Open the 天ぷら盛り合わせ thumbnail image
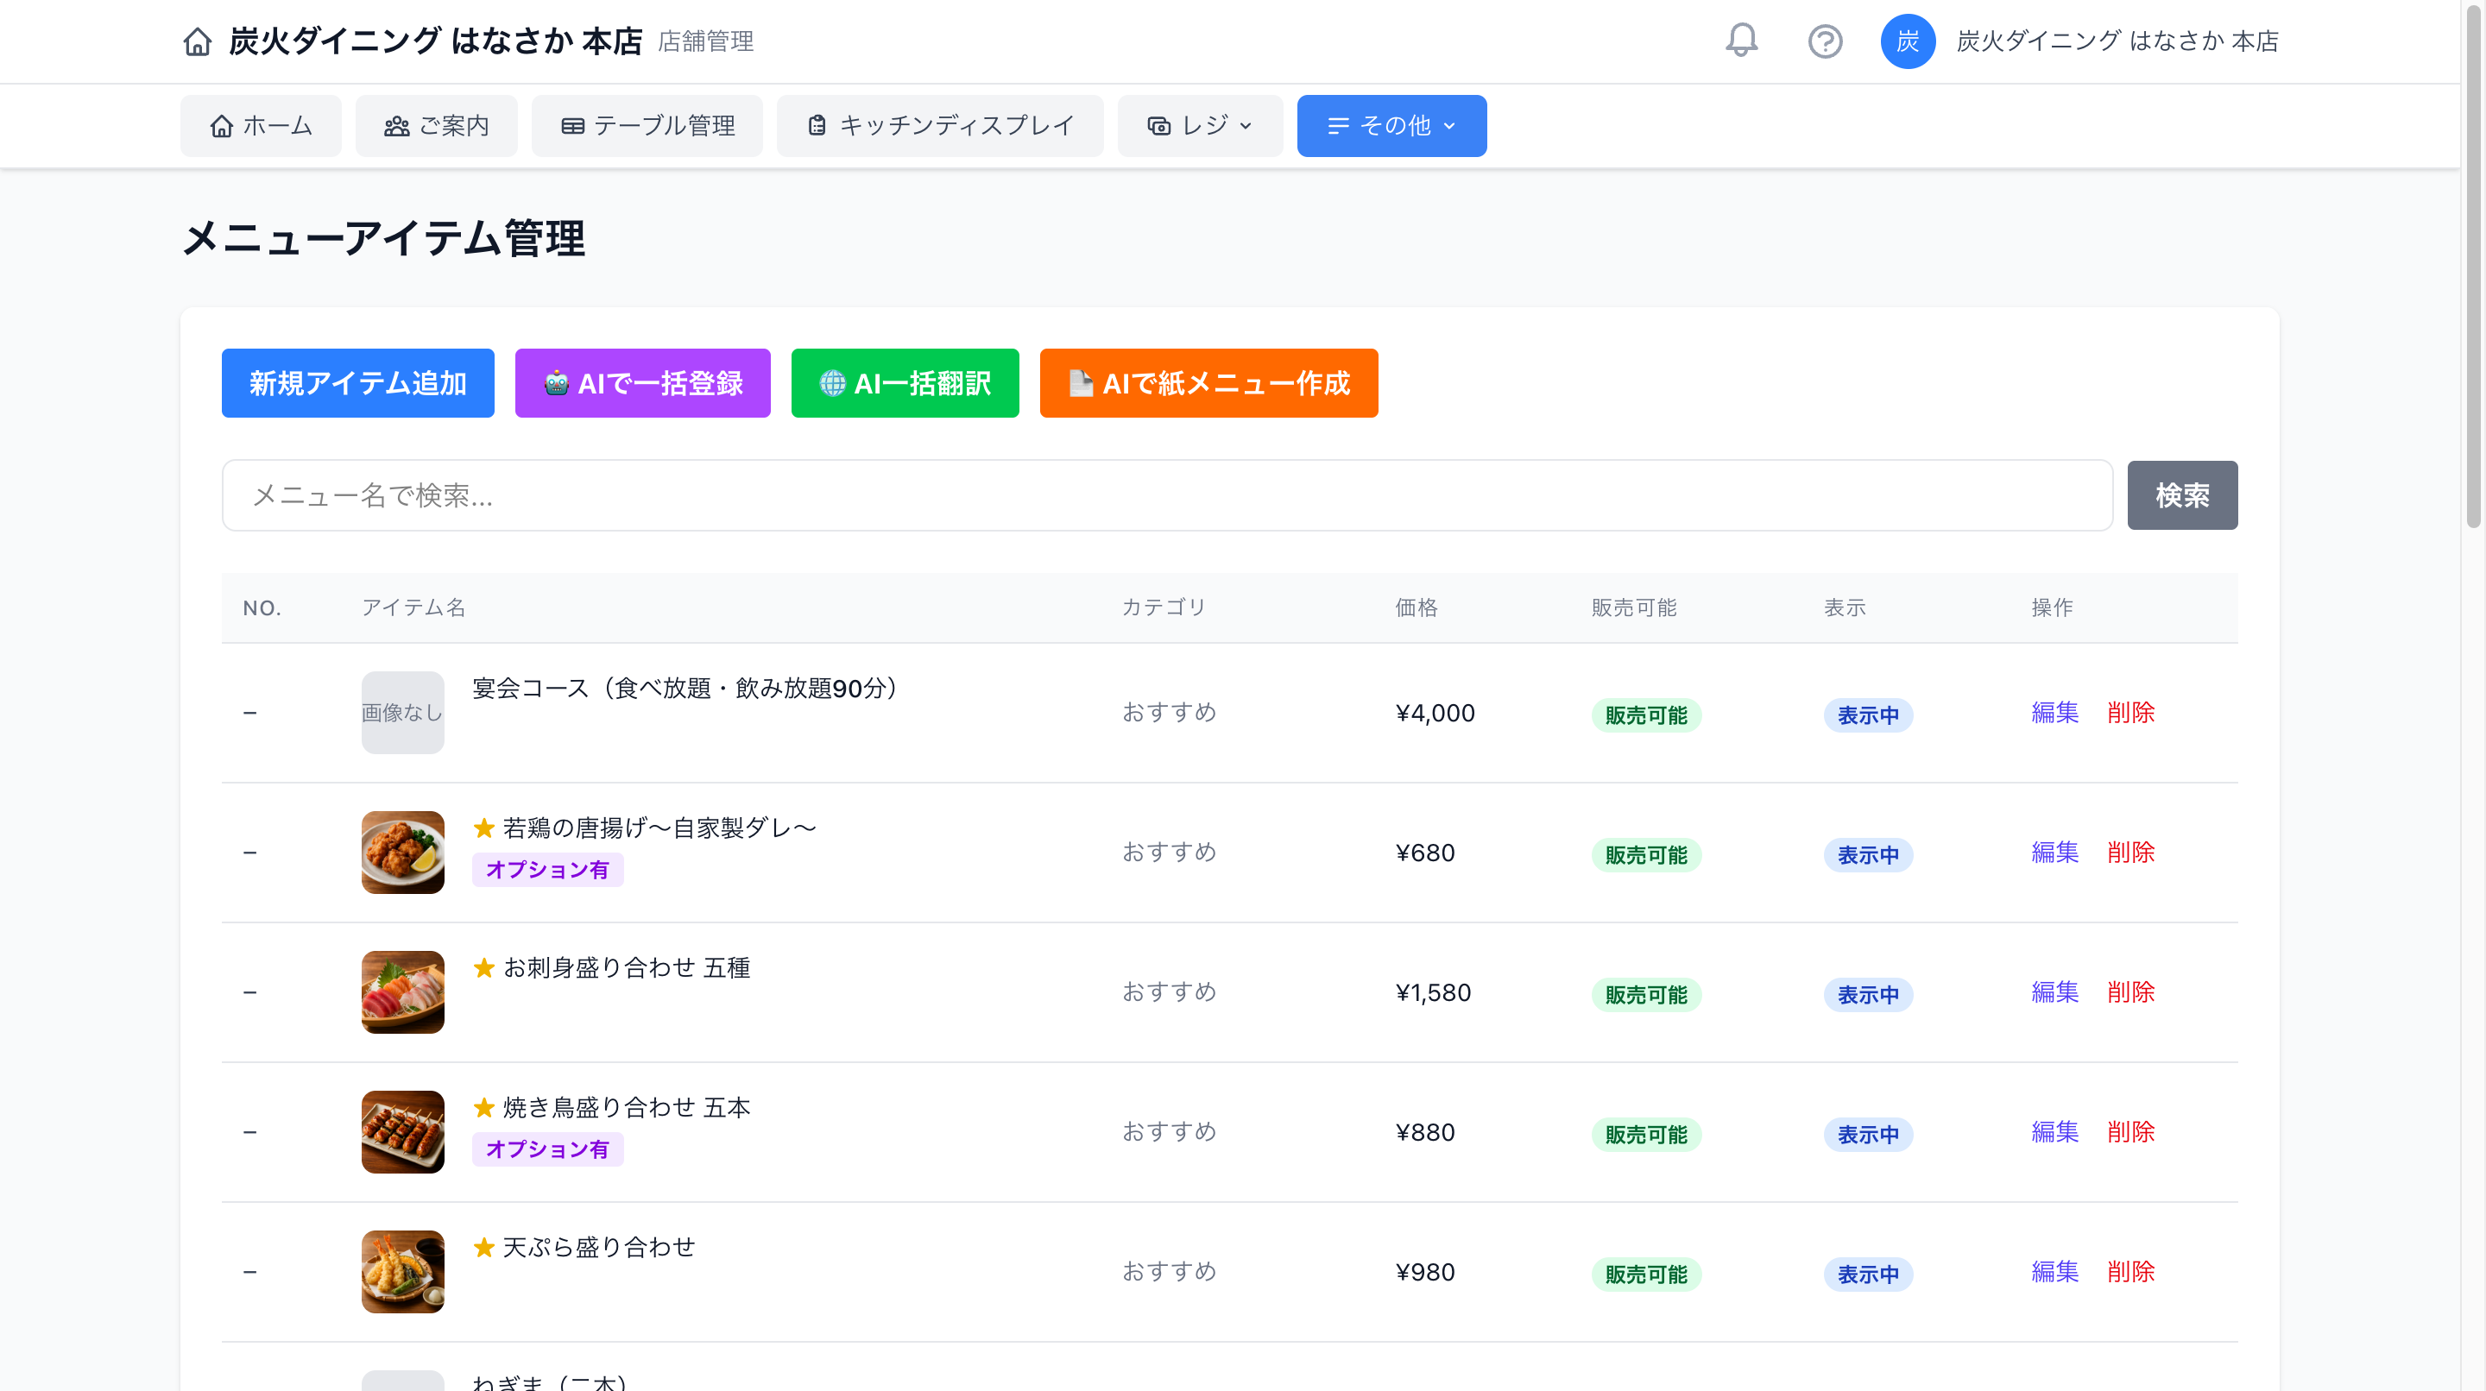The width and height of the screenshot is (2486, 1391). pyautogui.click(x=402, y=1271)
